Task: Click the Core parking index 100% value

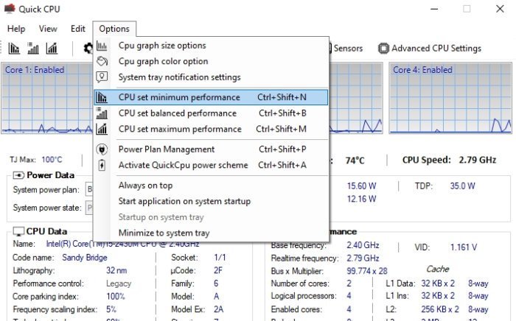Action: [115, 297]
